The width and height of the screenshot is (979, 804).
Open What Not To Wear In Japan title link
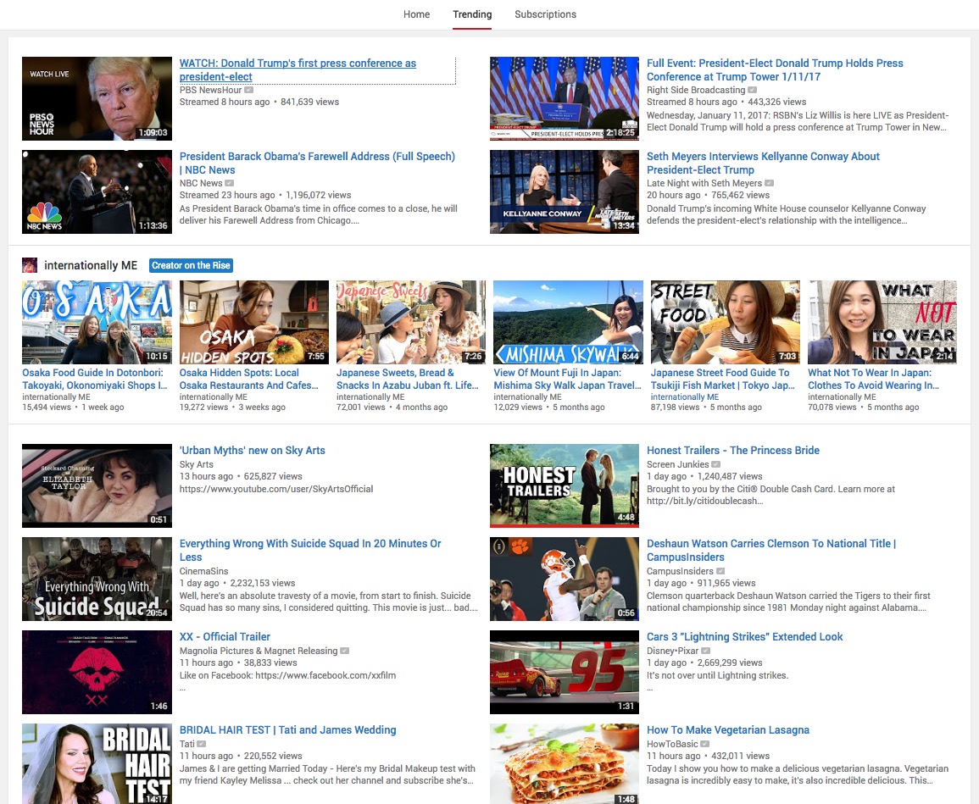874,379
